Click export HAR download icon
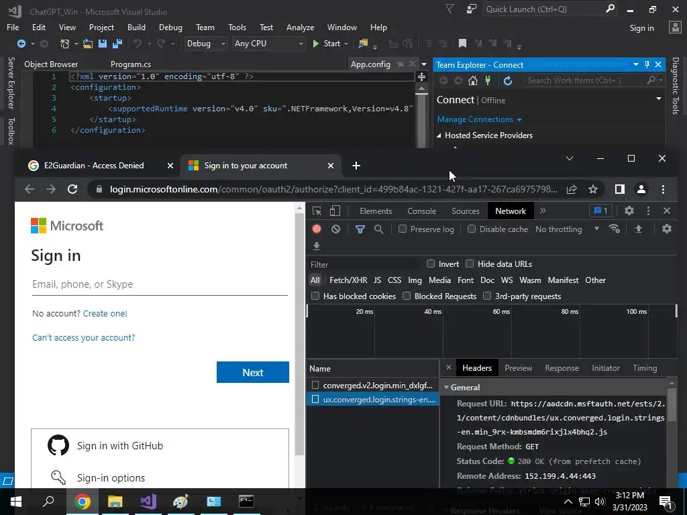Viewport: 687px width, 515px height. 317,246
